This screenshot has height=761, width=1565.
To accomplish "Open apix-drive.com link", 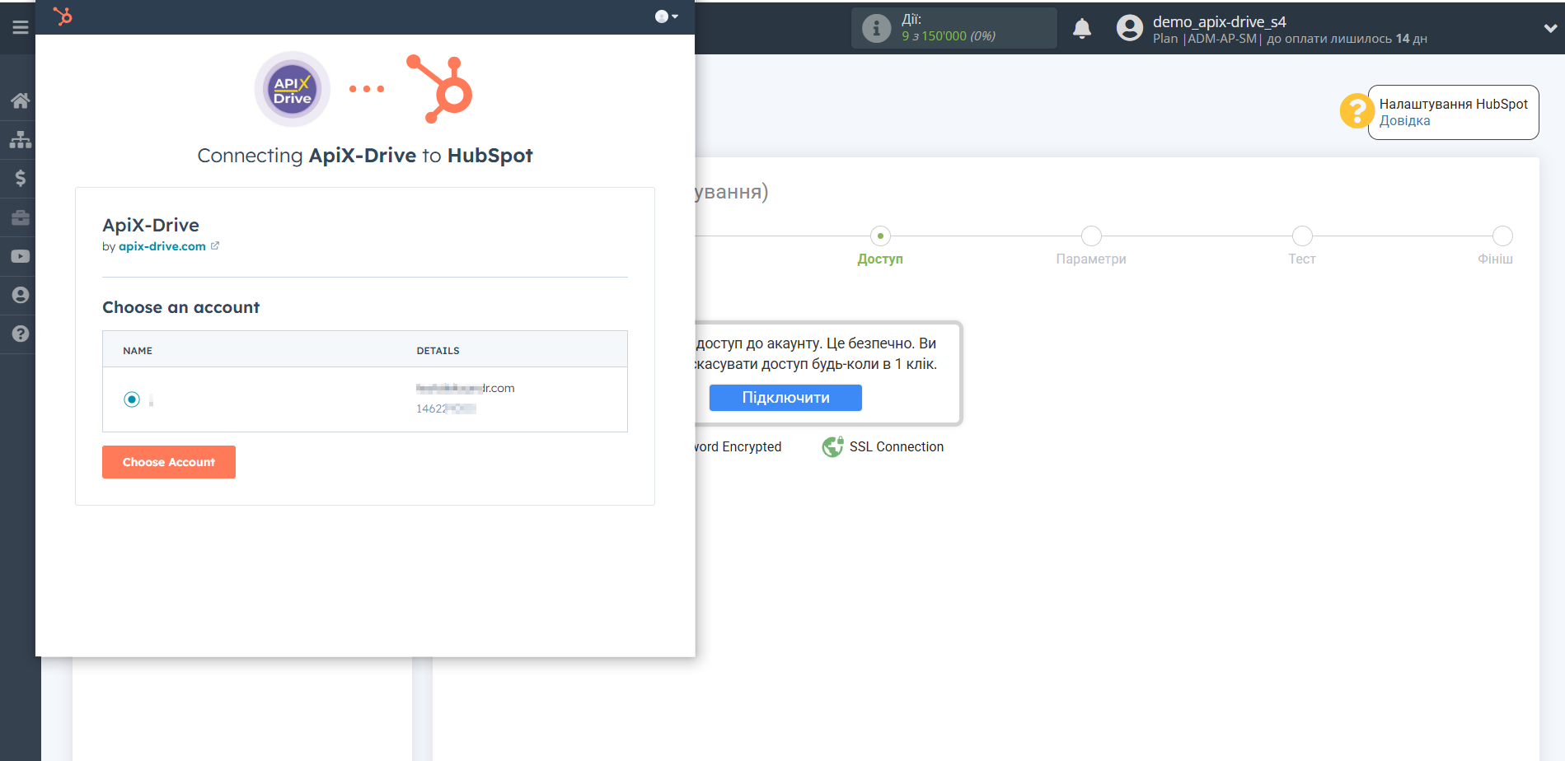I will [162, 246].
